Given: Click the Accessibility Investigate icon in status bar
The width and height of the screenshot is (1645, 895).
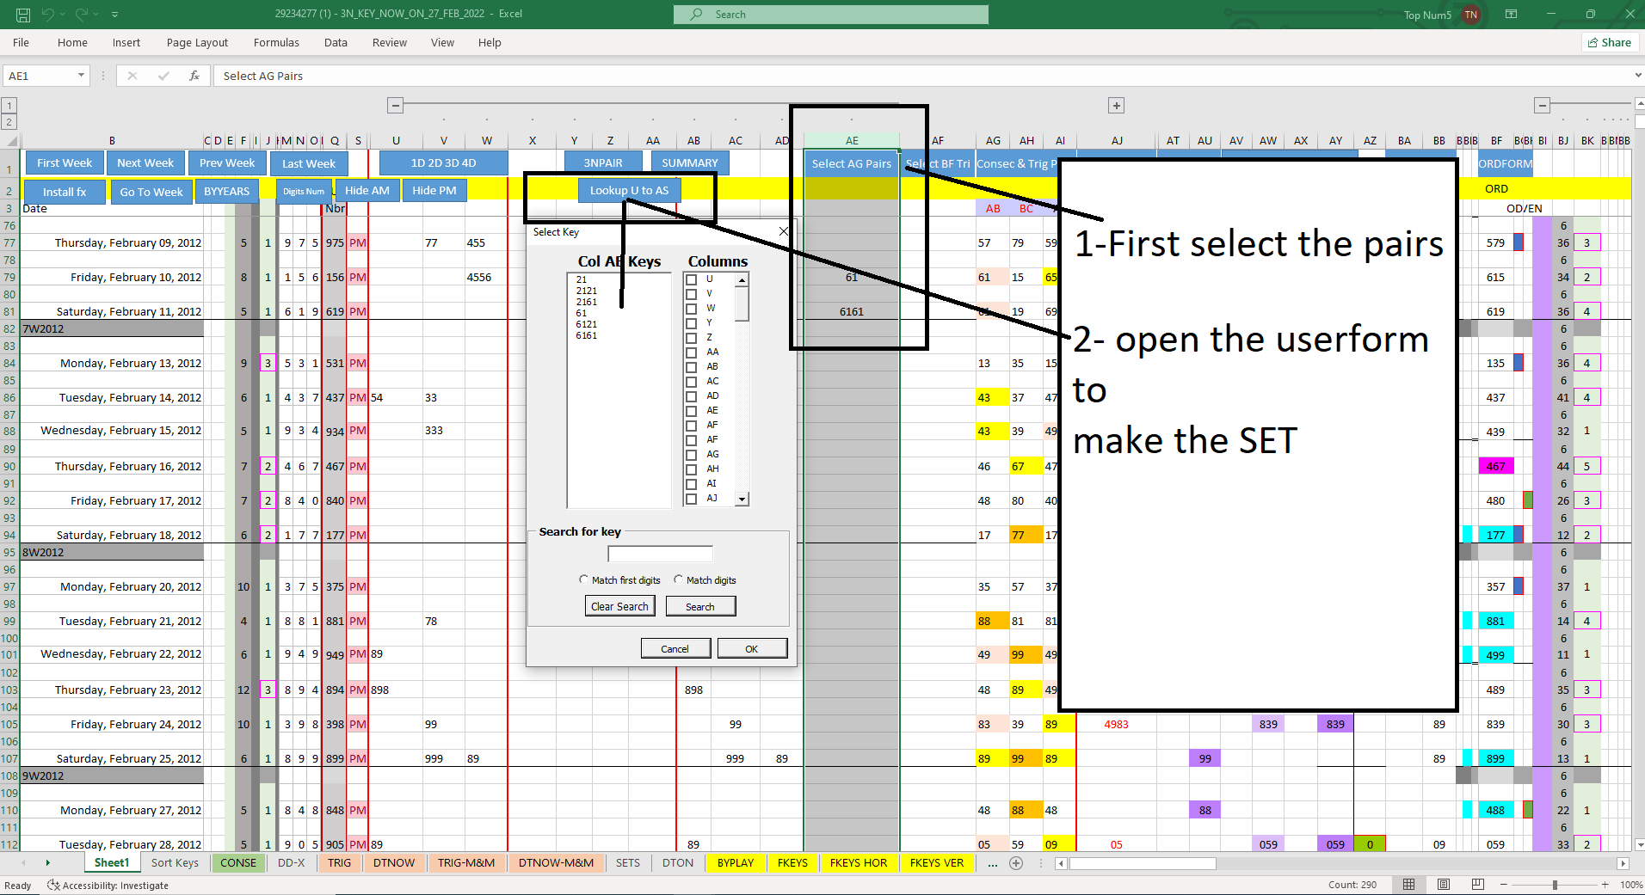Looking at the screenshot, I should pos(53,885).
